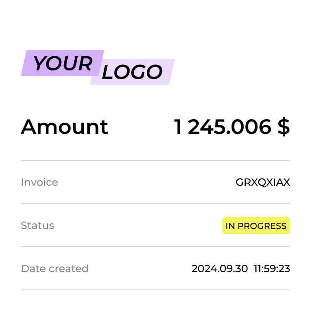Image resolution: width=311 pixels, height=311 pixels.
Task: Click the Date created label
Action: click(x=54, y=269)
